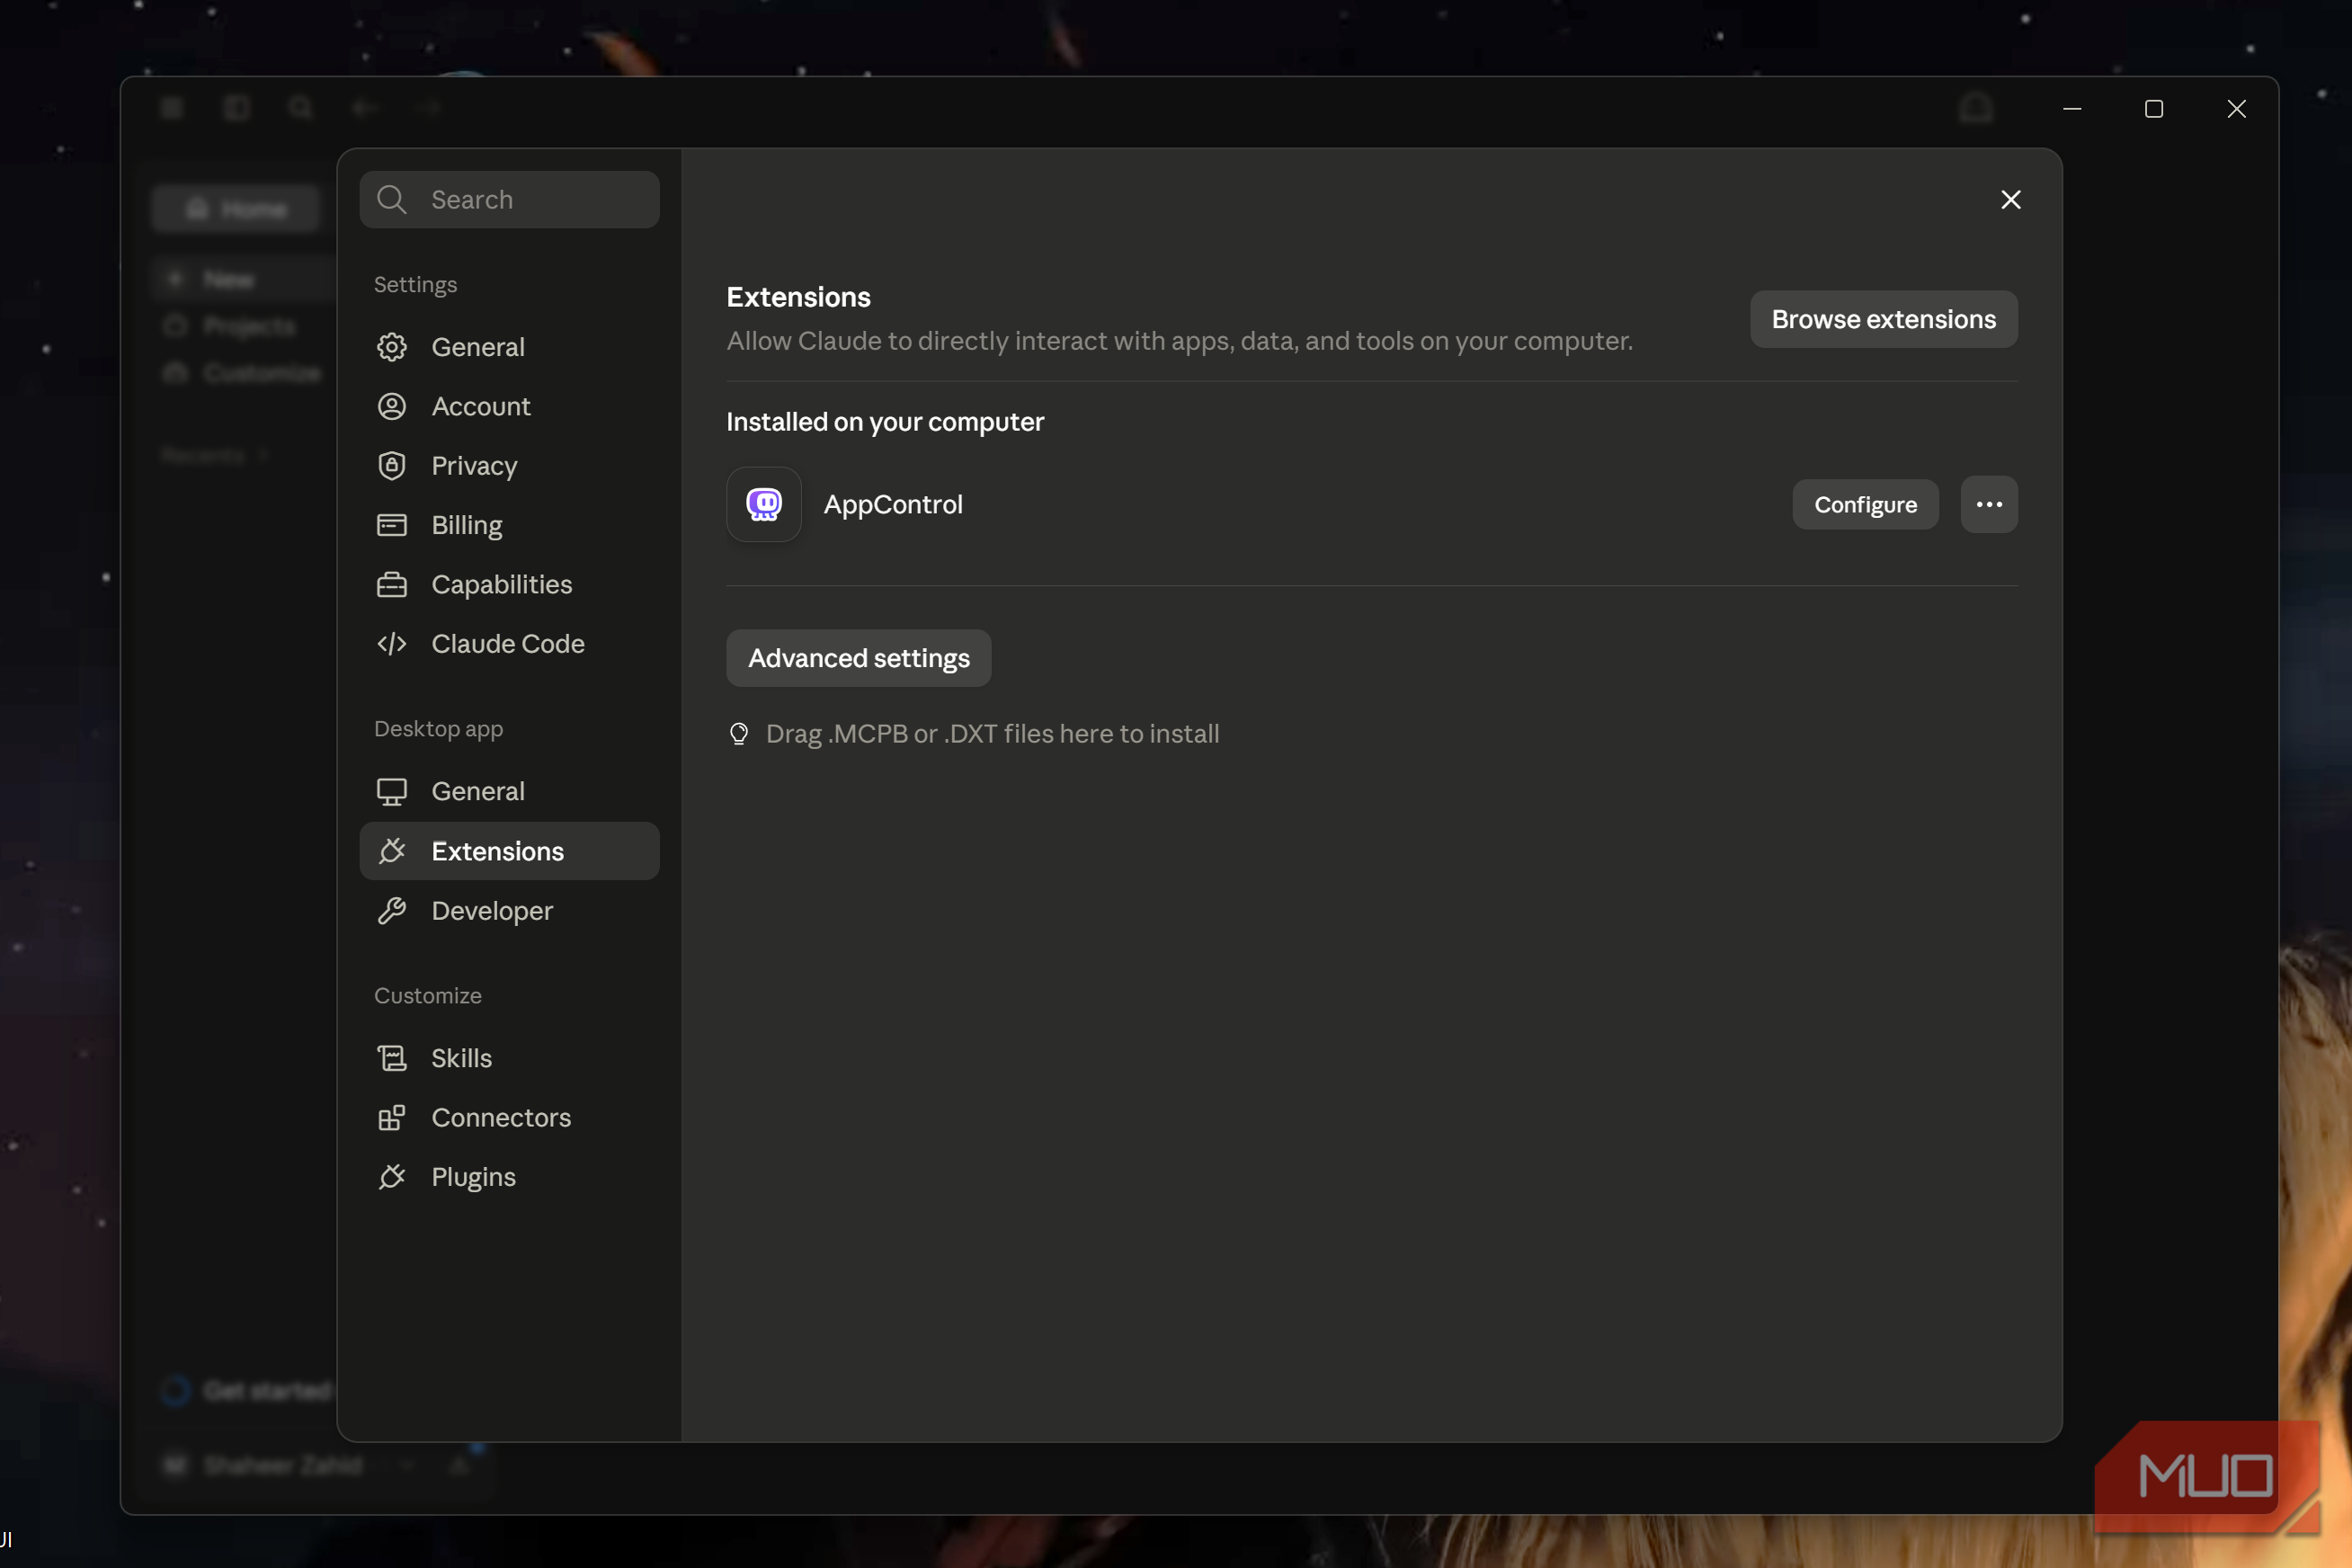
Task: Click the plug icon beside Plugins
Action: 391,1176
